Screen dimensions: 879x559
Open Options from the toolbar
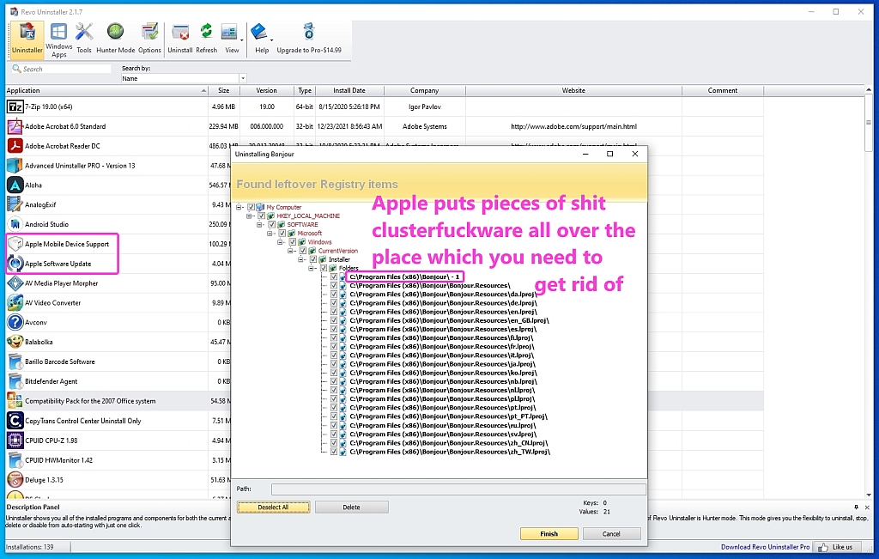149,39
